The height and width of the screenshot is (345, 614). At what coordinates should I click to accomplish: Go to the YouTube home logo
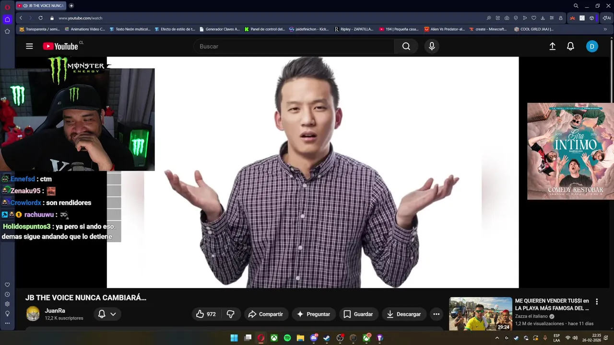(x=60, y=46)
